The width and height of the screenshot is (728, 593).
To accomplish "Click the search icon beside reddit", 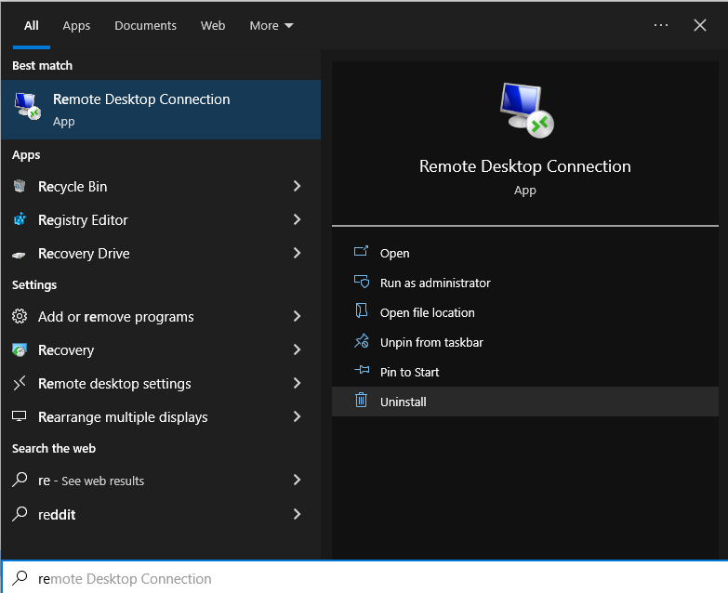I will tap(20, 514).
